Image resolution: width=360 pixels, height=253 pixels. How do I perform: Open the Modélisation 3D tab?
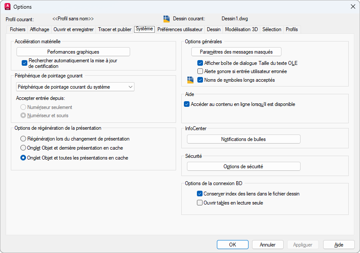[x=241, y=29]
